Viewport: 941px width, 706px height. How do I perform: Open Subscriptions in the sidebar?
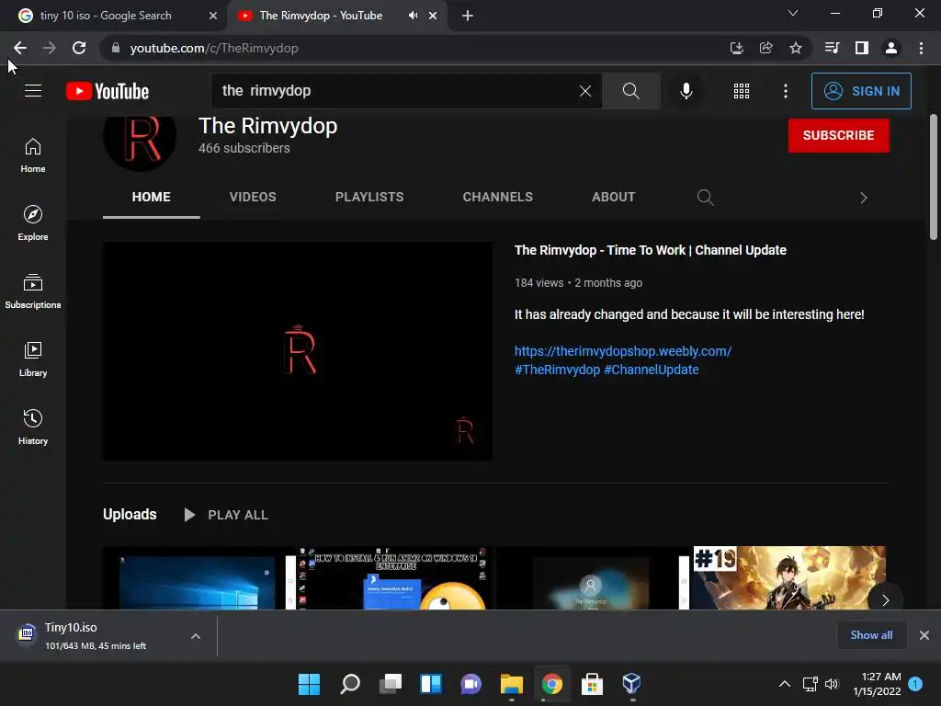(33, 291)
